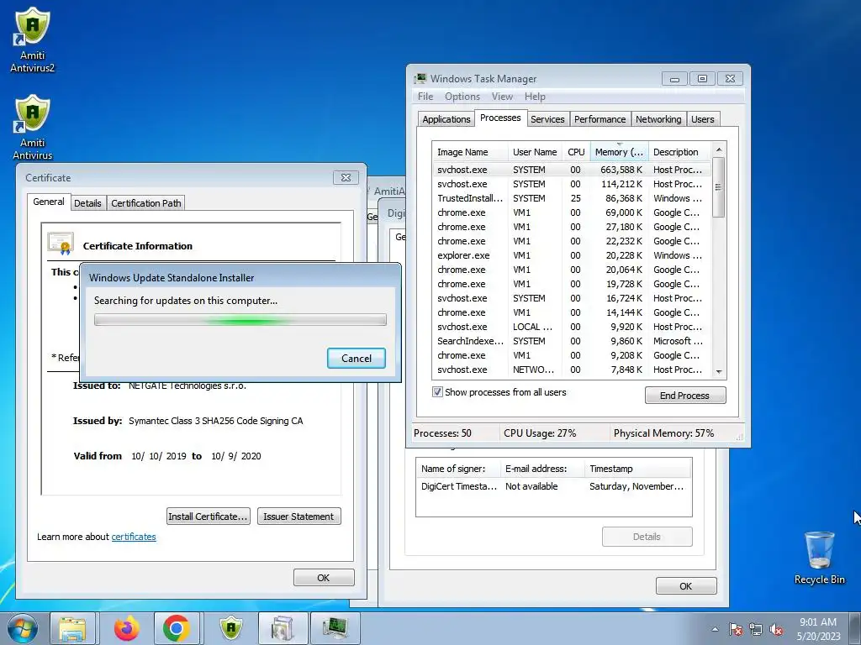The image size is (861, 645).
Task: Select svchost.exe running as LOCAL user
Action: 571,327
